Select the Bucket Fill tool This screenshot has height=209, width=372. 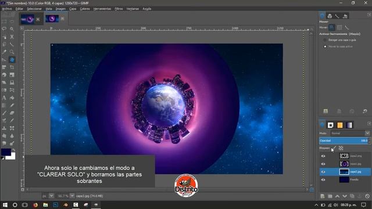point(12,98)
